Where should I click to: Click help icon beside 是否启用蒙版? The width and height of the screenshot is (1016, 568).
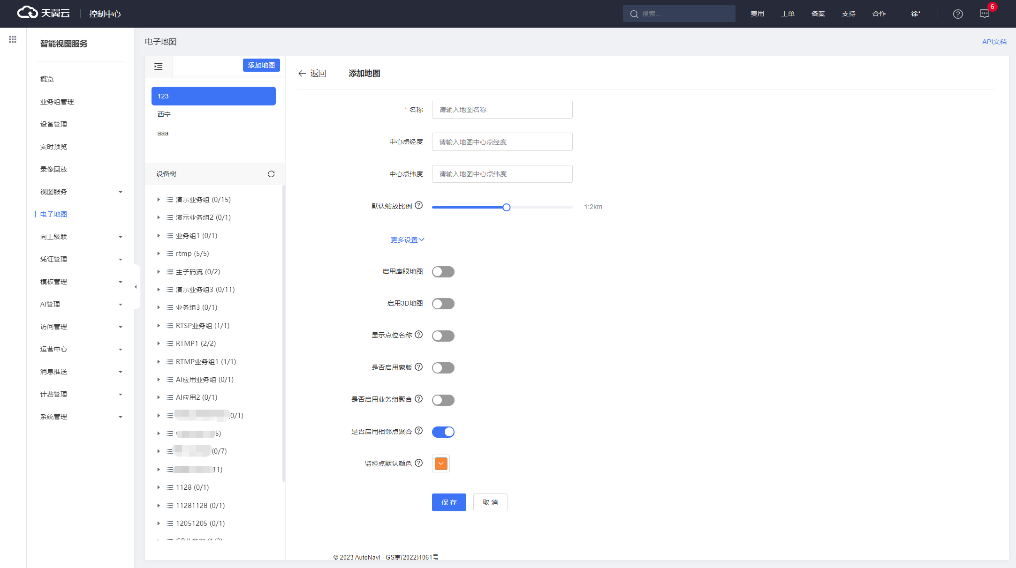pos(419,367)
